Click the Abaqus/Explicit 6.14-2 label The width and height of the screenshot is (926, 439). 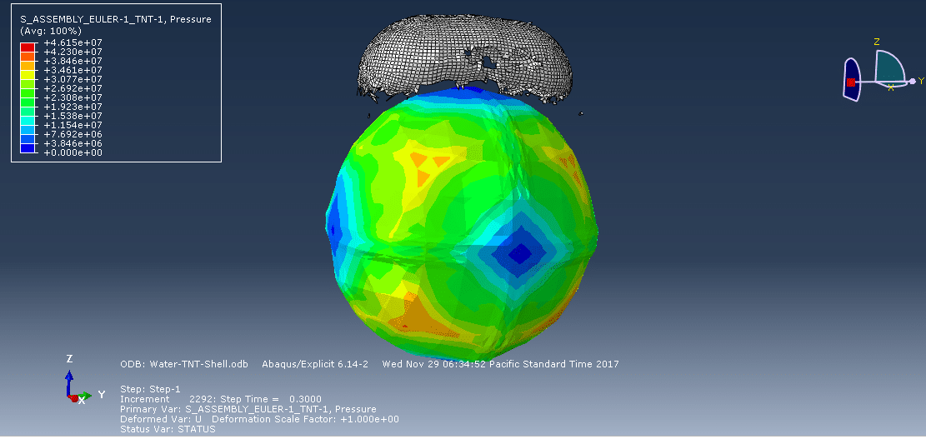click(315, 364)
